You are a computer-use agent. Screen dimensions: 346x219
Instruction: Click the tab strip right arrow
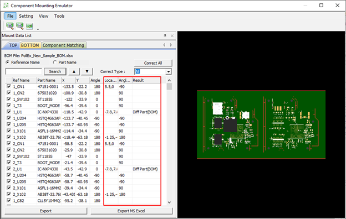(171, 45)
